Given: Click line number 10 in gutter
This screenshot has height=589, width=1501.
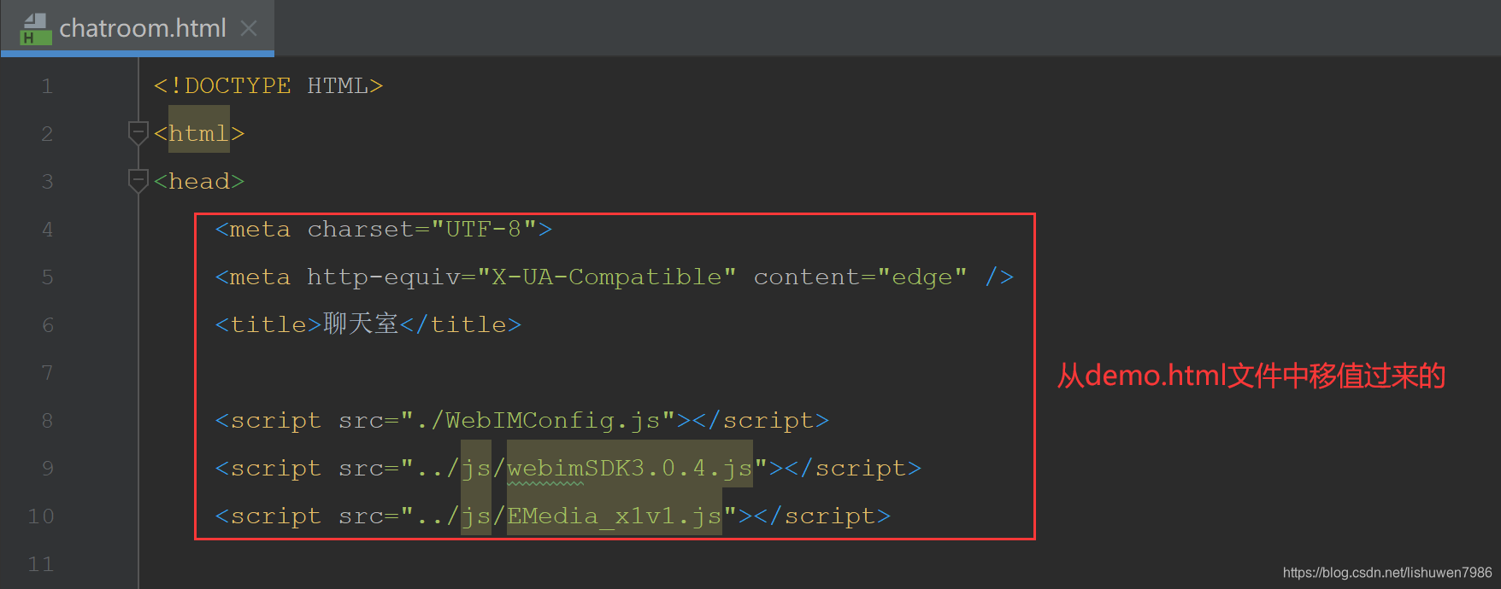Looking at the screenshot, I should coord(40,516).
